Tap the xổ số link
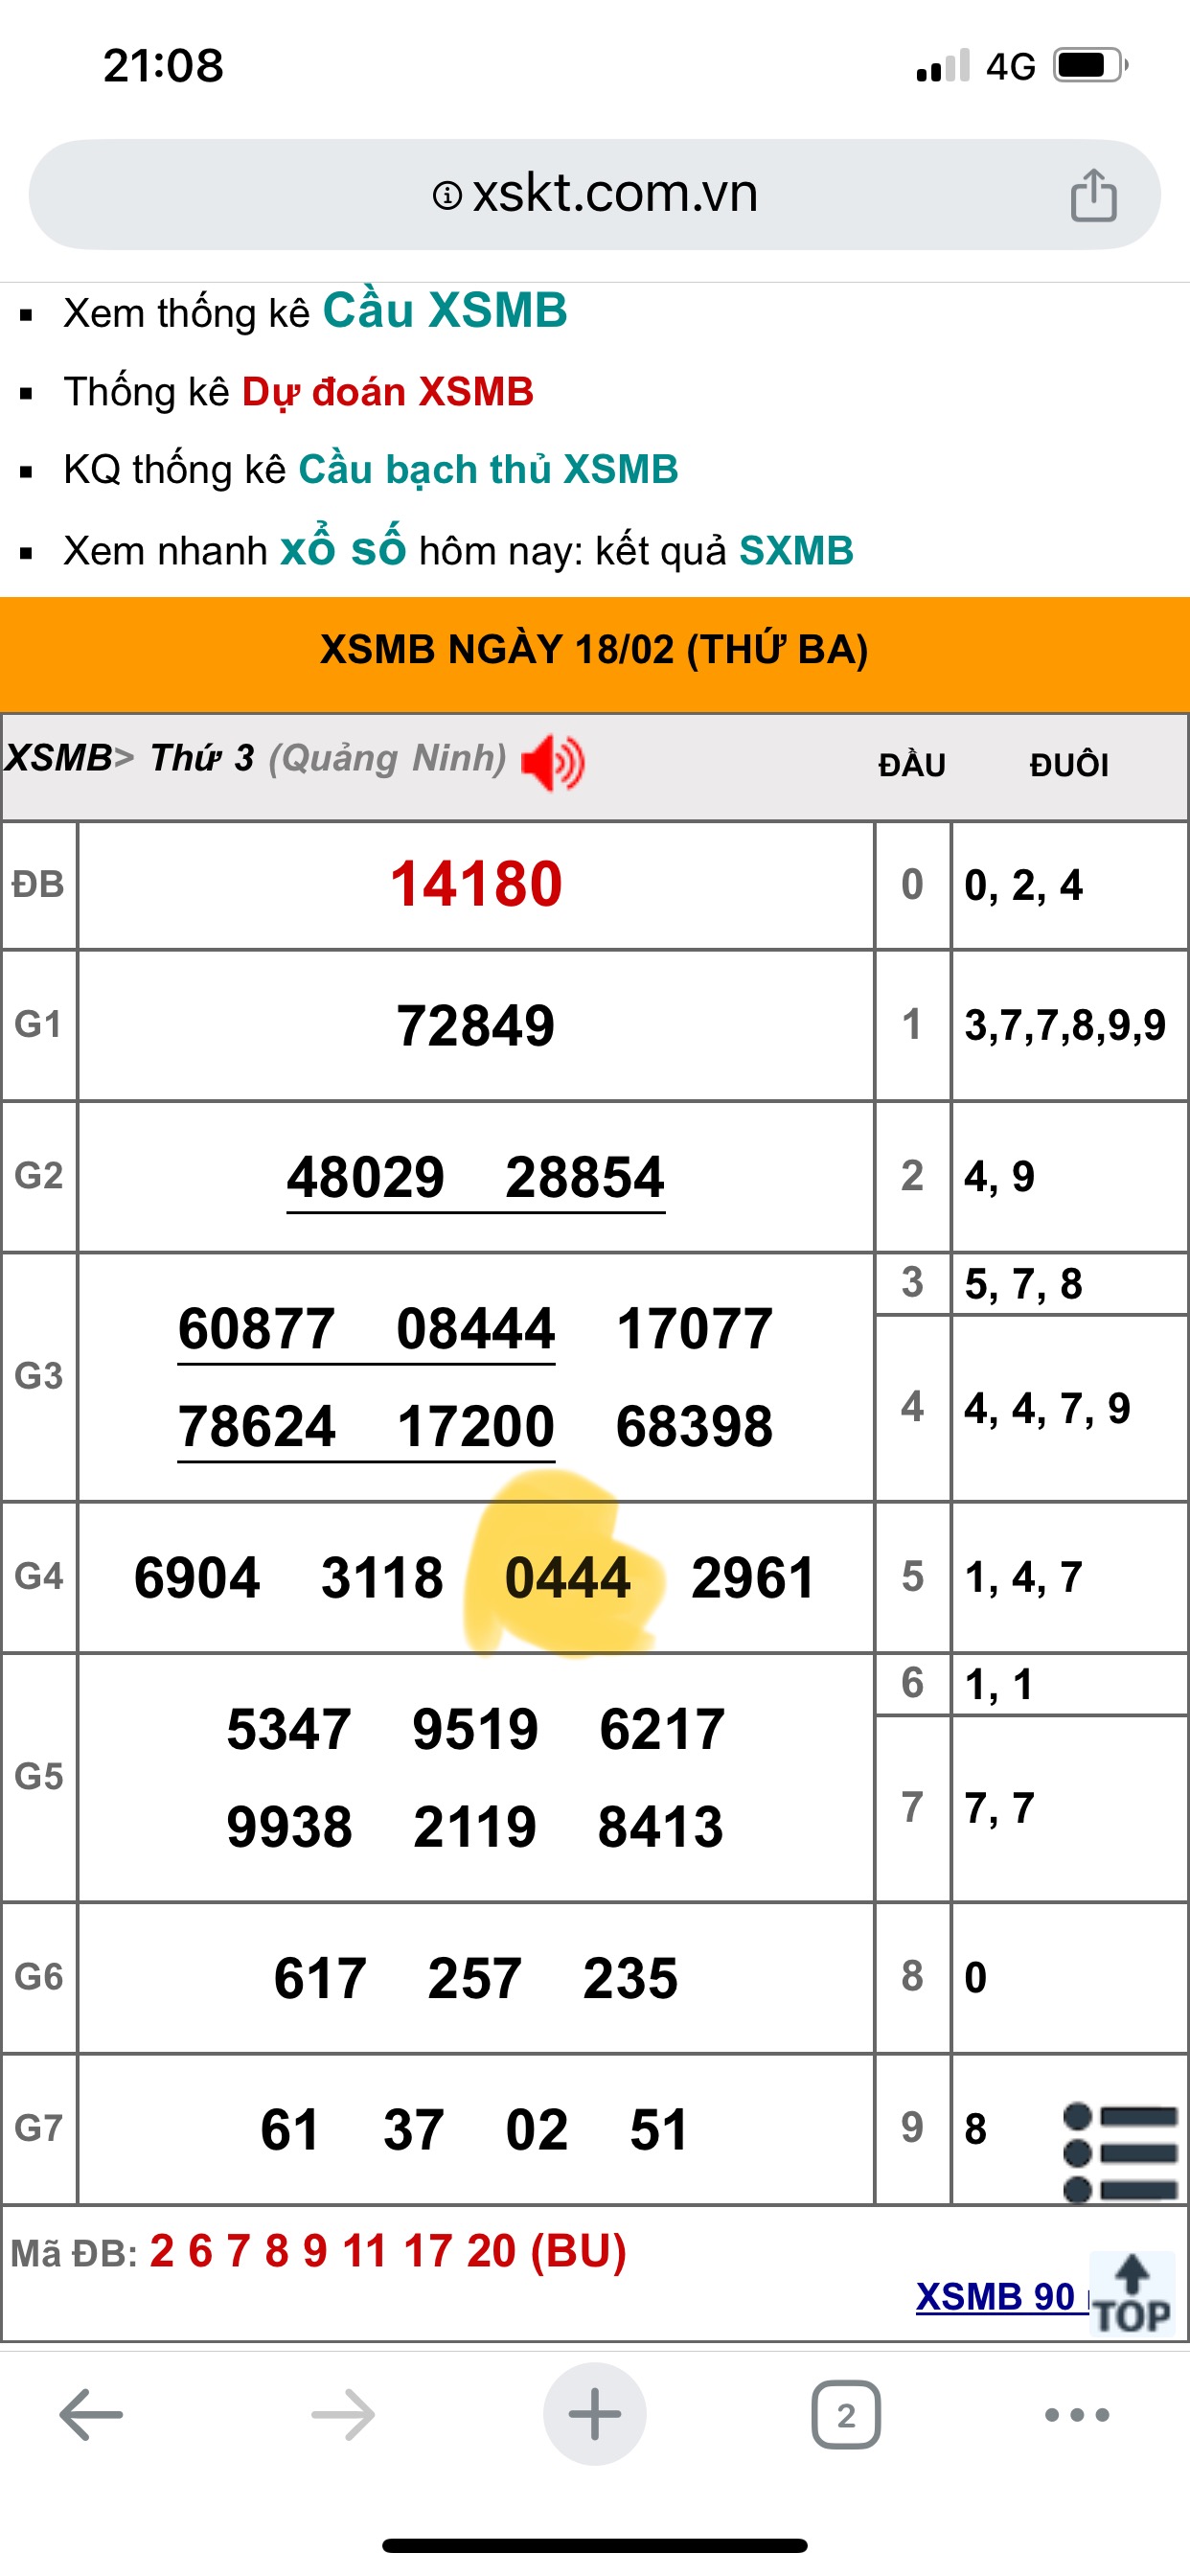1190x2576 pixels. coord(342,549)
